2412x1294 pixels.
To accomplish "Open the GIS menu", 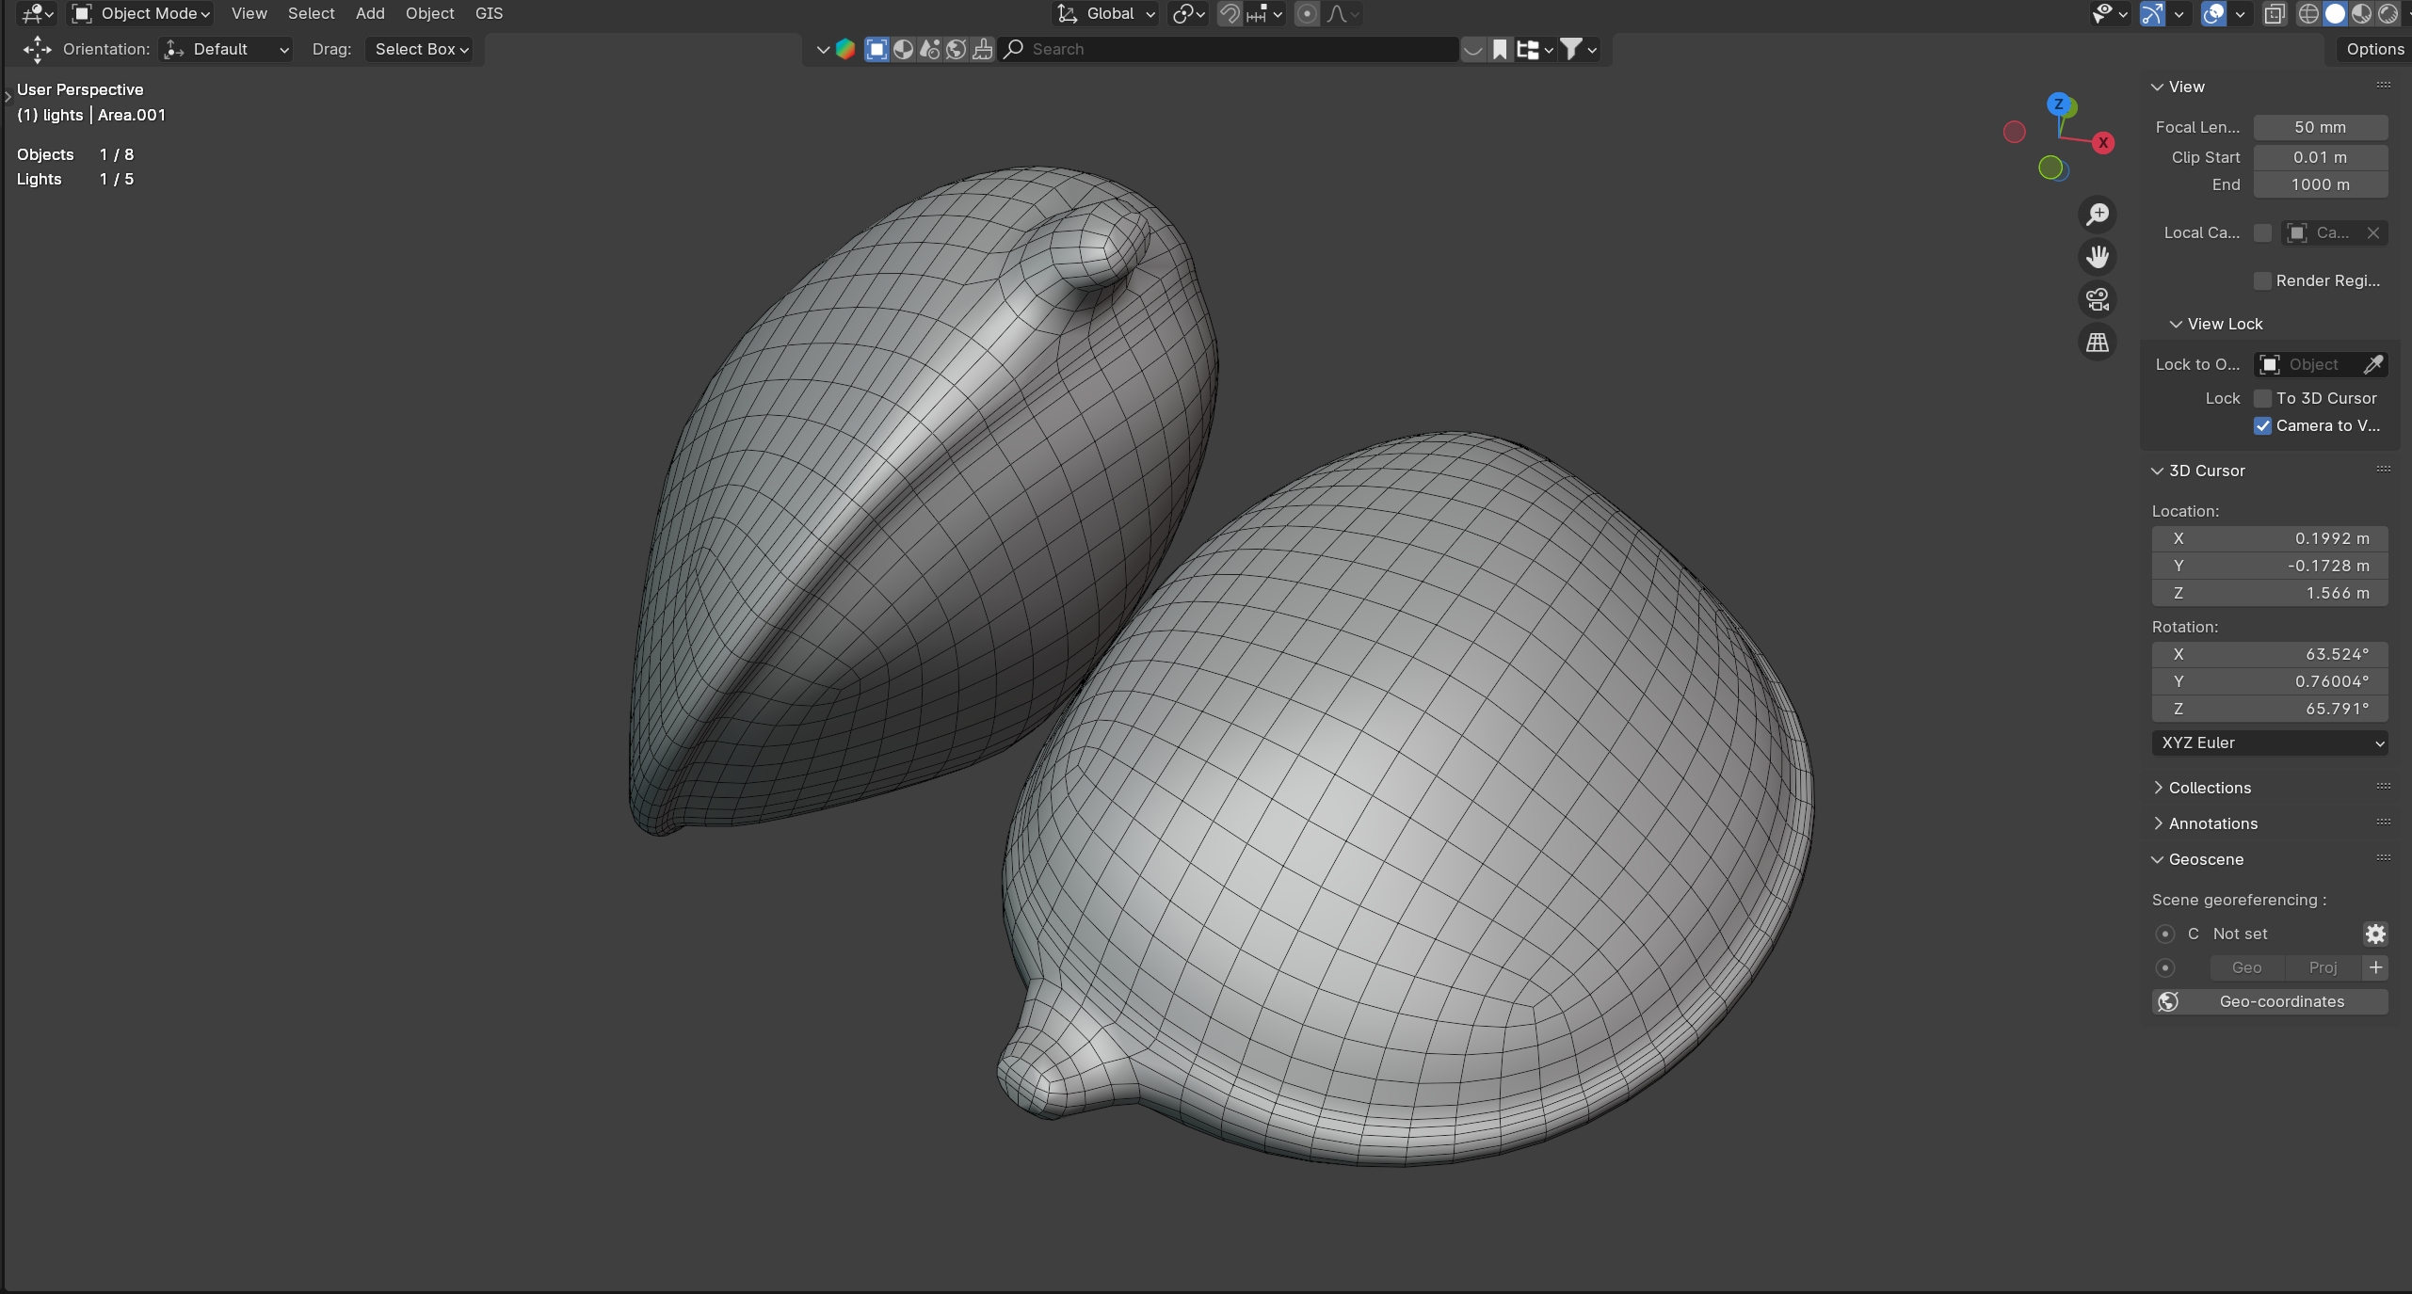I will 489,14.
